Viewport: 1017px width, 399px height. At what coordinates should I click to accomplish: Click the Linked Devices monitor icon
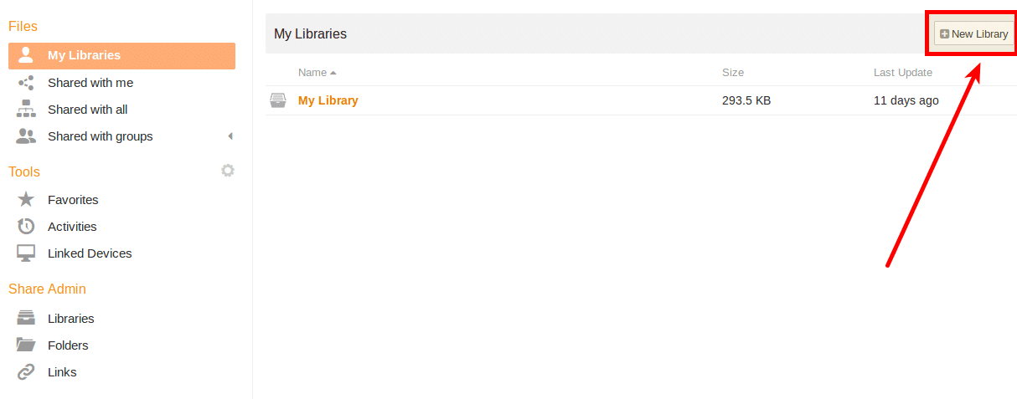pos(26,253)
